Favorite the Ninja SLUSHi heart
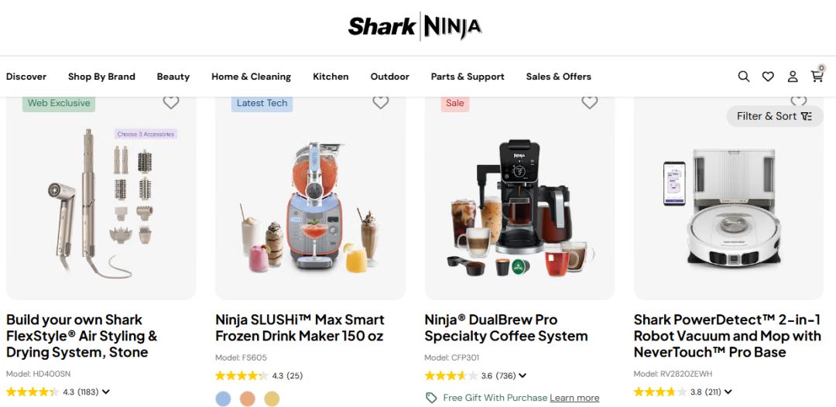 (x=381, y=102)
